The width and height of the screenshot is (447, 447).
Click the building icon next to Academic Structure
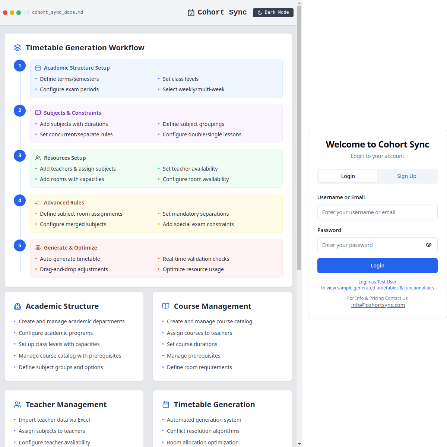[x=18, y=306]
